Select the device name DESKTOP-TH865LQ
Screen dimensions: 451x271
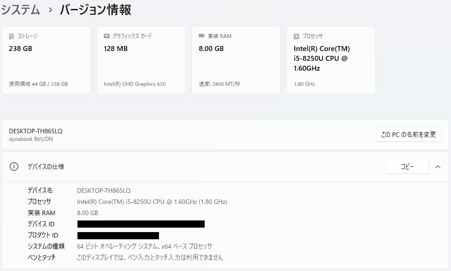click(x=35, y=131)
